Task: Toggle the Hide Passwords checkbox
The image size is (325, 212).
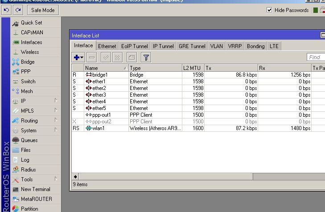Action: [x=269, y=10]
